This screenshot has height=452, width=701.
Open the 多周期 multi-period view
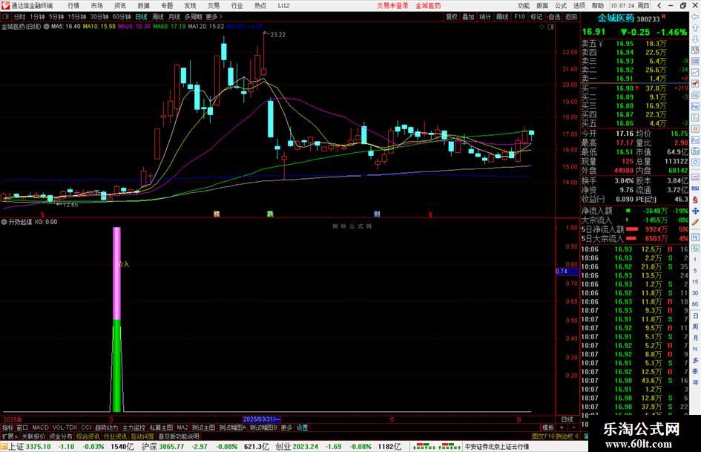[x=193, y=17]
